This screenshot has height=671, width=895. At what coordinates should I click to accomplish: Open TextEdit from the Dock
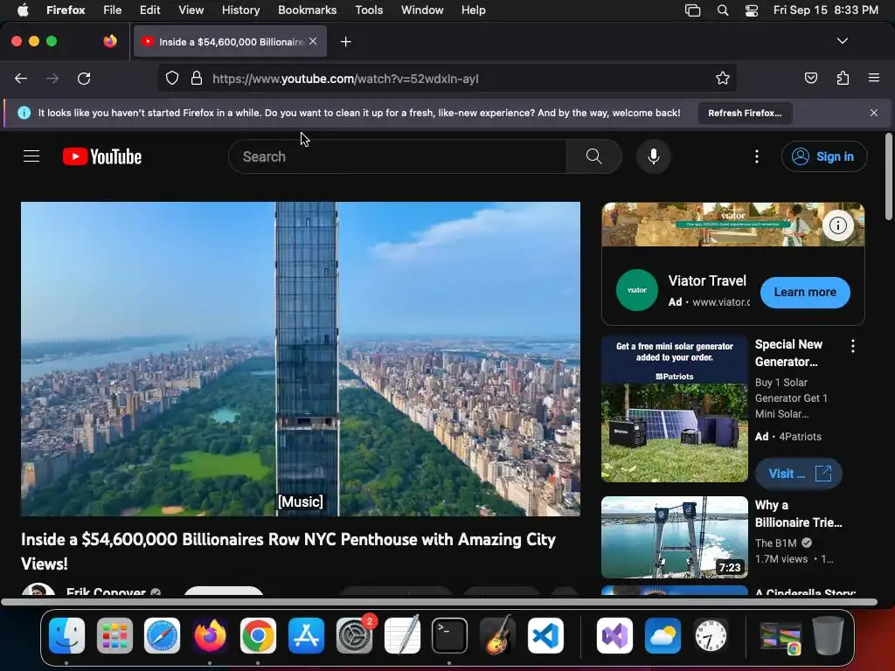pos(402,636)
